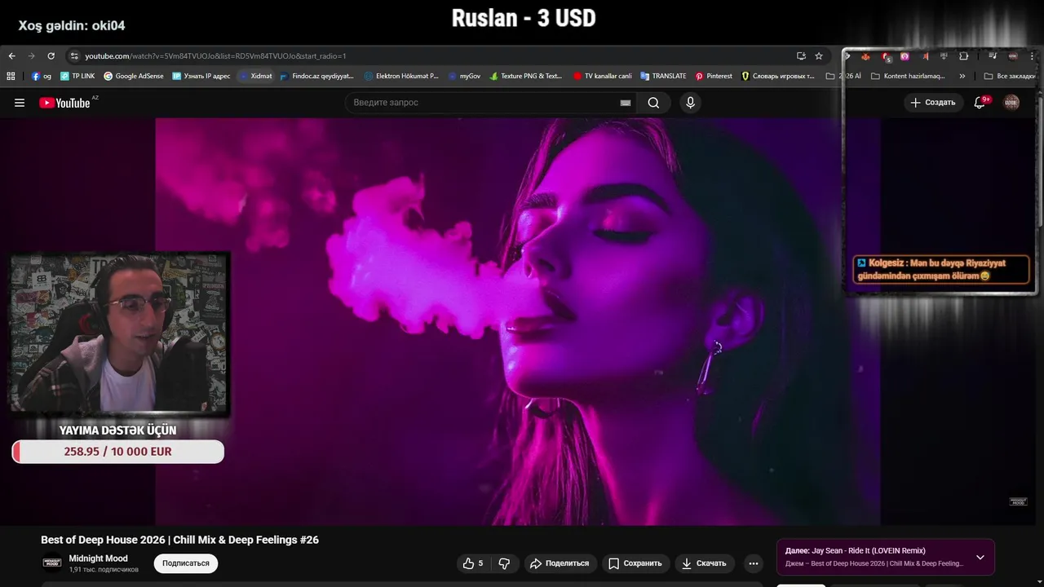Screen dimensions: 1044x587
Task: Open the video title Best of Deep House 2026
Action: click(179, 540)
